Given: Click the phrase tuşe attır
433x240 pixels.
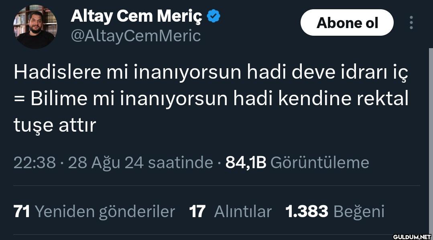Looking at the screenshot, I should (x=55, y=125).
